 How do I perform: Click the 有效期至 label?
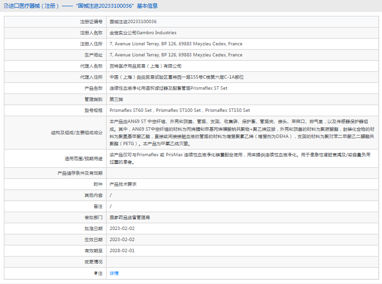point(94,251)
